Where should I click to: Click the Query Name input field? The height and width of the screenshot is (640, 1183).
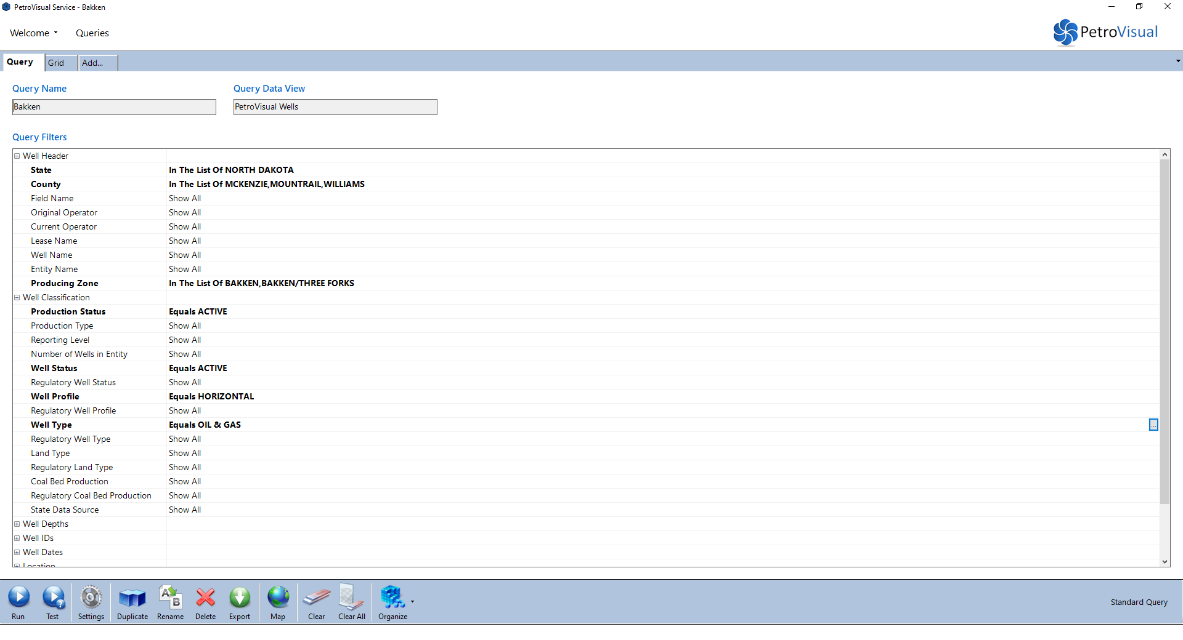pos(114,107)
